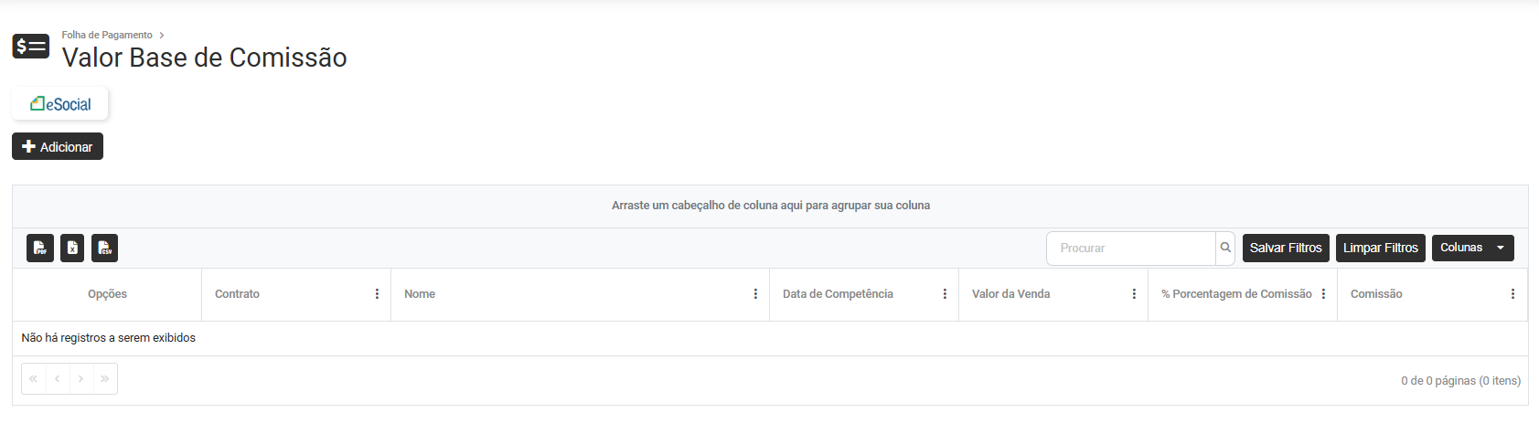
Task: Open the eSocial button
Action: [x=60, y=104]
